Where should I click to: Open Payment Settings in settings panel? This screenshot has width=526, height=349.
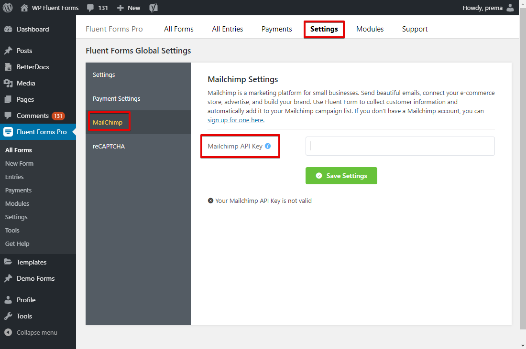138,98
